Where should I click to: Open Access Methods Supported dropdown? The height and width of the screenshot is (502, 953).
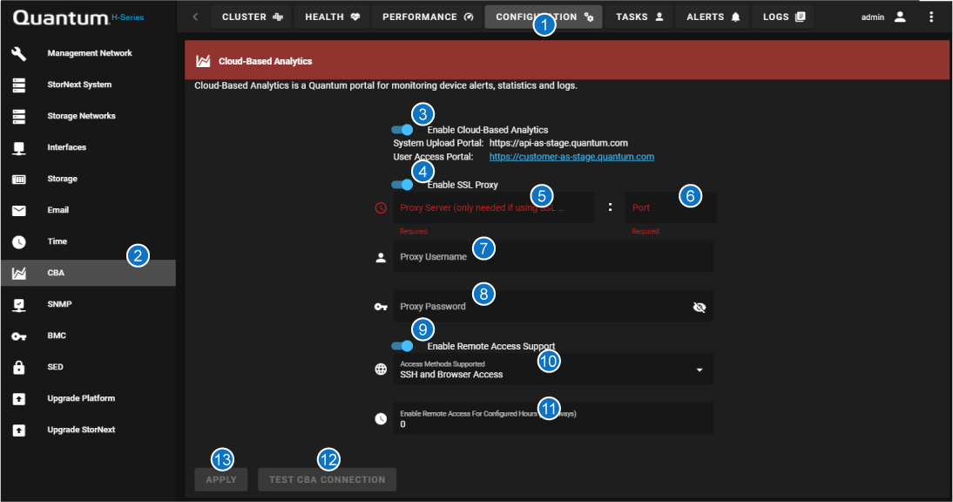click(x=553, y=369)
